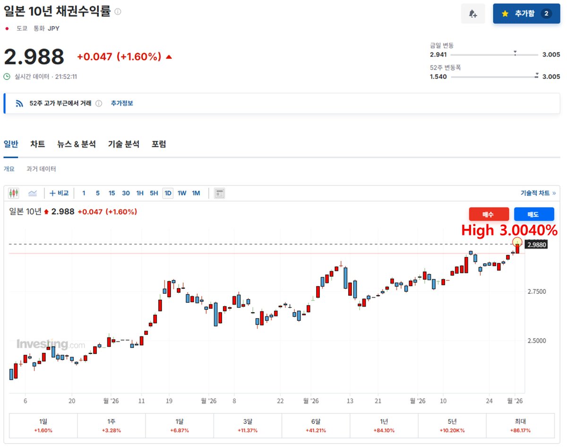The width and height of the screenshot is (567, 448).
Task: Set chart interval to 1M
Action: (x=196, y=193)
